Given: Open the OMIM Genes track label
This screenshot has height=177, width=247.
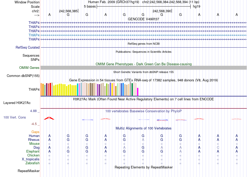Looking at the screenshot, I should tap(29, 68).
